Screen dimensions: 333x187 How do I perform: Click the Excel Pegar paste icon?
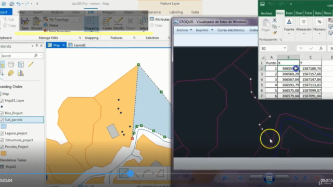266,25
